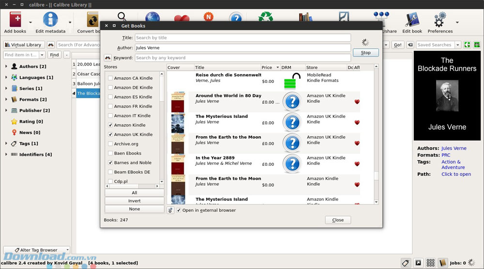Open Preferences gear icon

[x=440, y=19]
